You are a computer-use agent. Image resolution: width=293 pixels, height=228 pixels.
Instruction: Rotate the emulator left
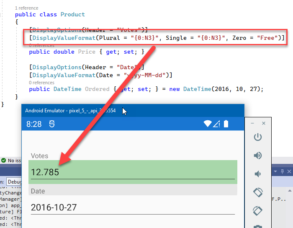coord(258,192)
